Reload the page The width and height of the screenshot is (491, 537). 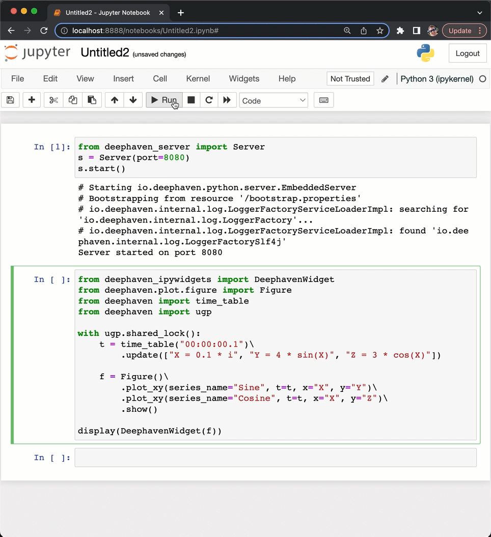click(x=44, y=31)
